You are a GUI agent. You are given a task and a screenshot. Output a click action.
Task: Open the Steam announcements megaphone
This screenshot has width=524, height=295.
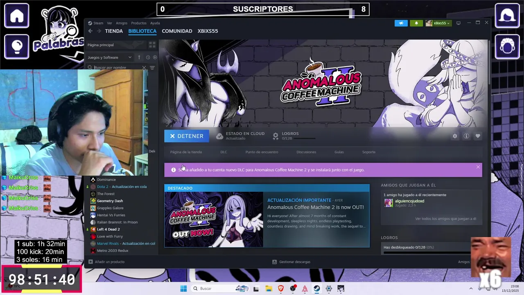click(401, 23)
